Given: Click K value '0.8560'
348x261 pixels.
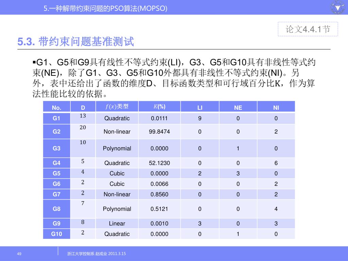Looking at the screenshot, I should (159, 194).
